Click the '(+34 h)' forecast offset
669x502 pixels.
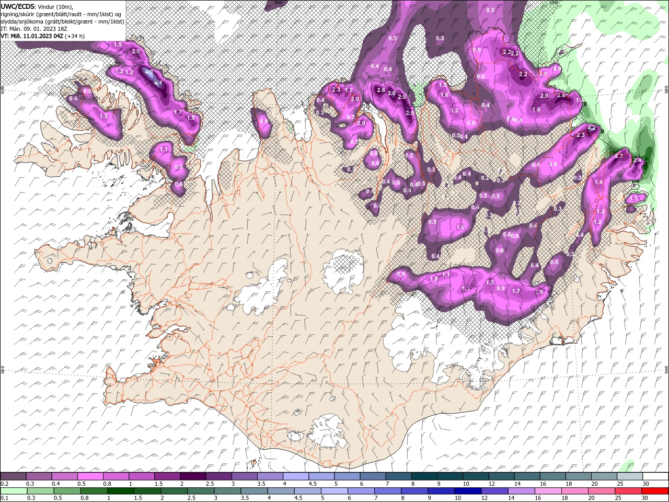[75, 36]
